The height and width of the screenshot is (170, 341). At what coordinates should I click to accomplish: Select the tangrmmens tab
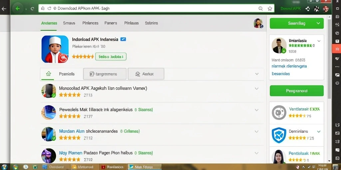click(105, 74)
